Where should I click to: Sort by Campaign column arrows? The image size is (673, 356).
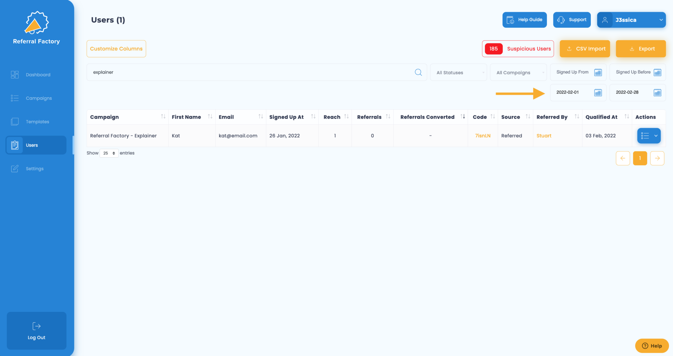163,116
